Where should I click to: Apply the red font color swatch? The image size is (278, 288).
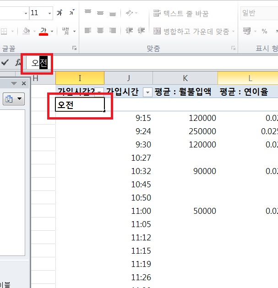tap(44, 31)
